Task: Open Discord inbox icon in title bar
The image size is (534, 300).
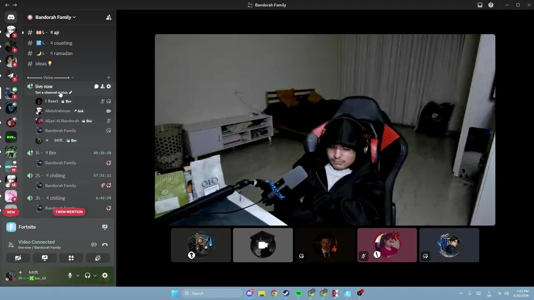Action: click(480, 5)
